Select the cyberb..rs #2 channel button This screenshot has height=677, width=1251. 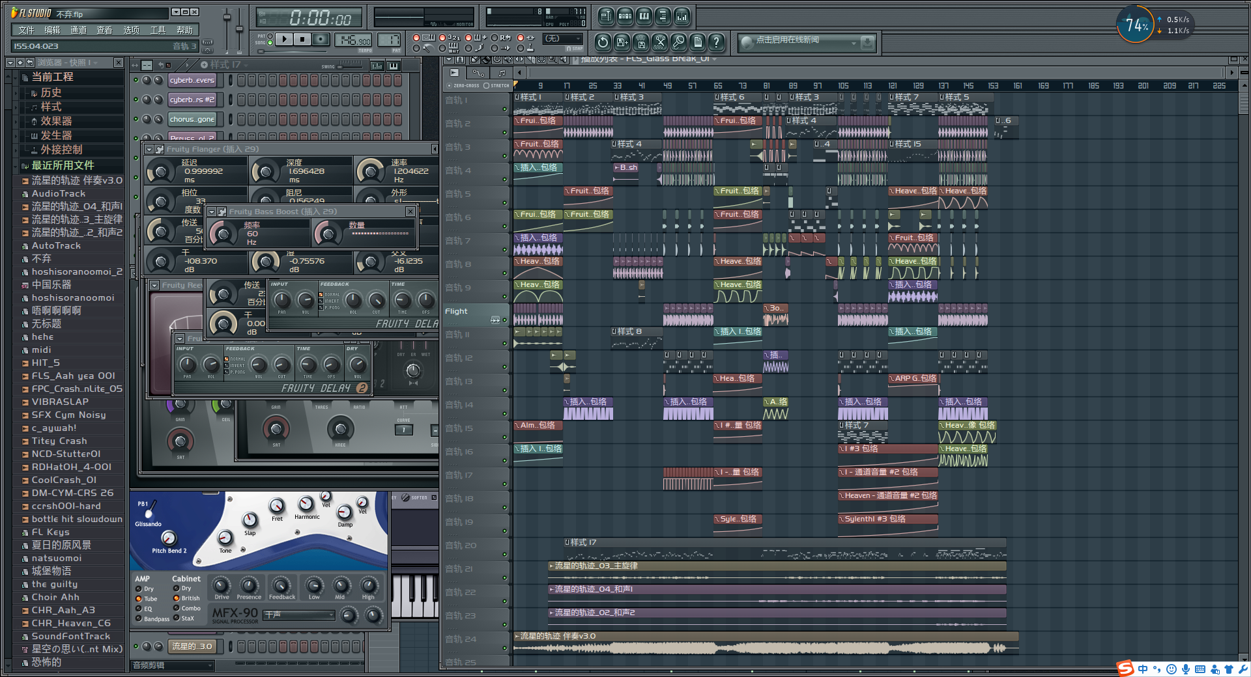pyautogui.click(x=192, y=100)
